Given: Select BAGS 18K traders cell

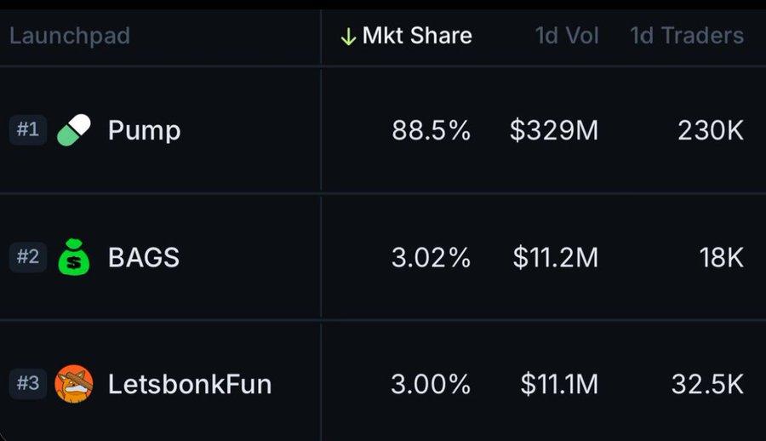Looking at the screenshot, I should coord(721,258).
